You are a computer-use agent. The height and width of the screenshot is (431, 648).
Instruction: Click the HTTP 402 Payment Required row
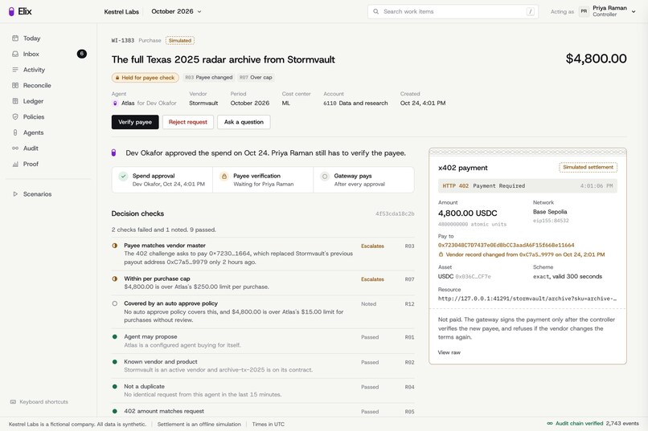pos(527,186)
